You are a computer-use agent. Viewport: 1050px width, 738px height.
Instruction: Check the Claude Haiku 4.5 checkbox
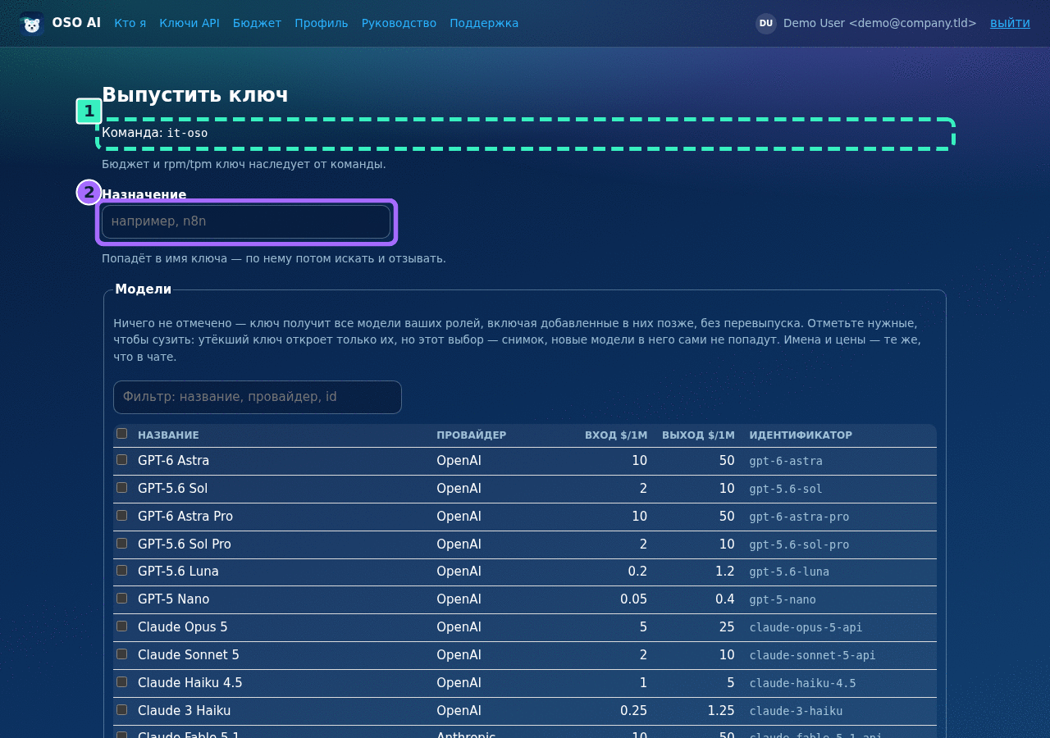tap(121, 682)
